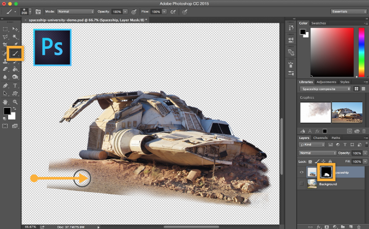Select the Rectangular Marquee tool

pyautogui.click(x=6, y=29)
